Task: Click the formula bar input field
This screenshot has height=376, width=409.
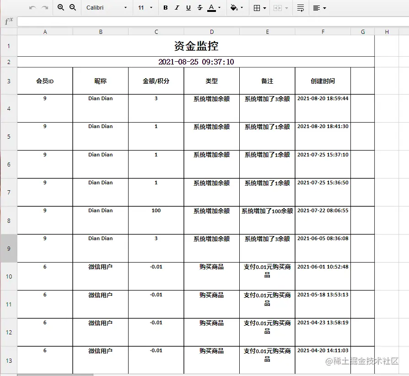Action: 213,21
